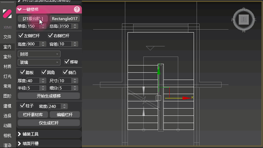Rotate view to 东 on viewcube
Image resolution: width=263 pixels, height=148 pixels.
(x=254, y=20)
